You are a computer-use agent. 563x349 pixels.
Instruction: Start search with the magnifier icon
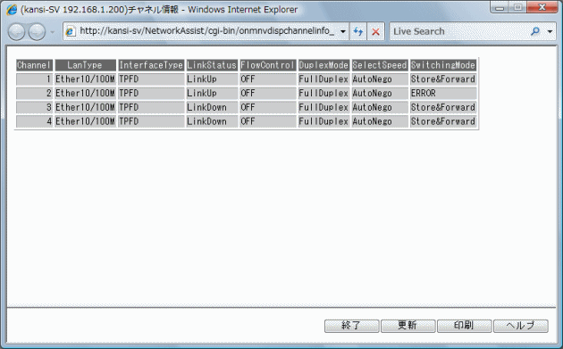click(535, 31)
